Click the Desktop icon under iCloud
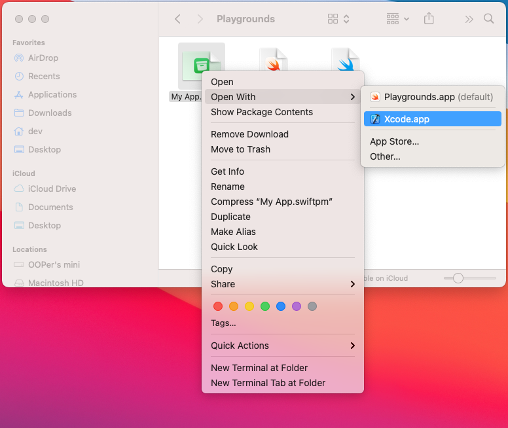 [x=19, y=225]
